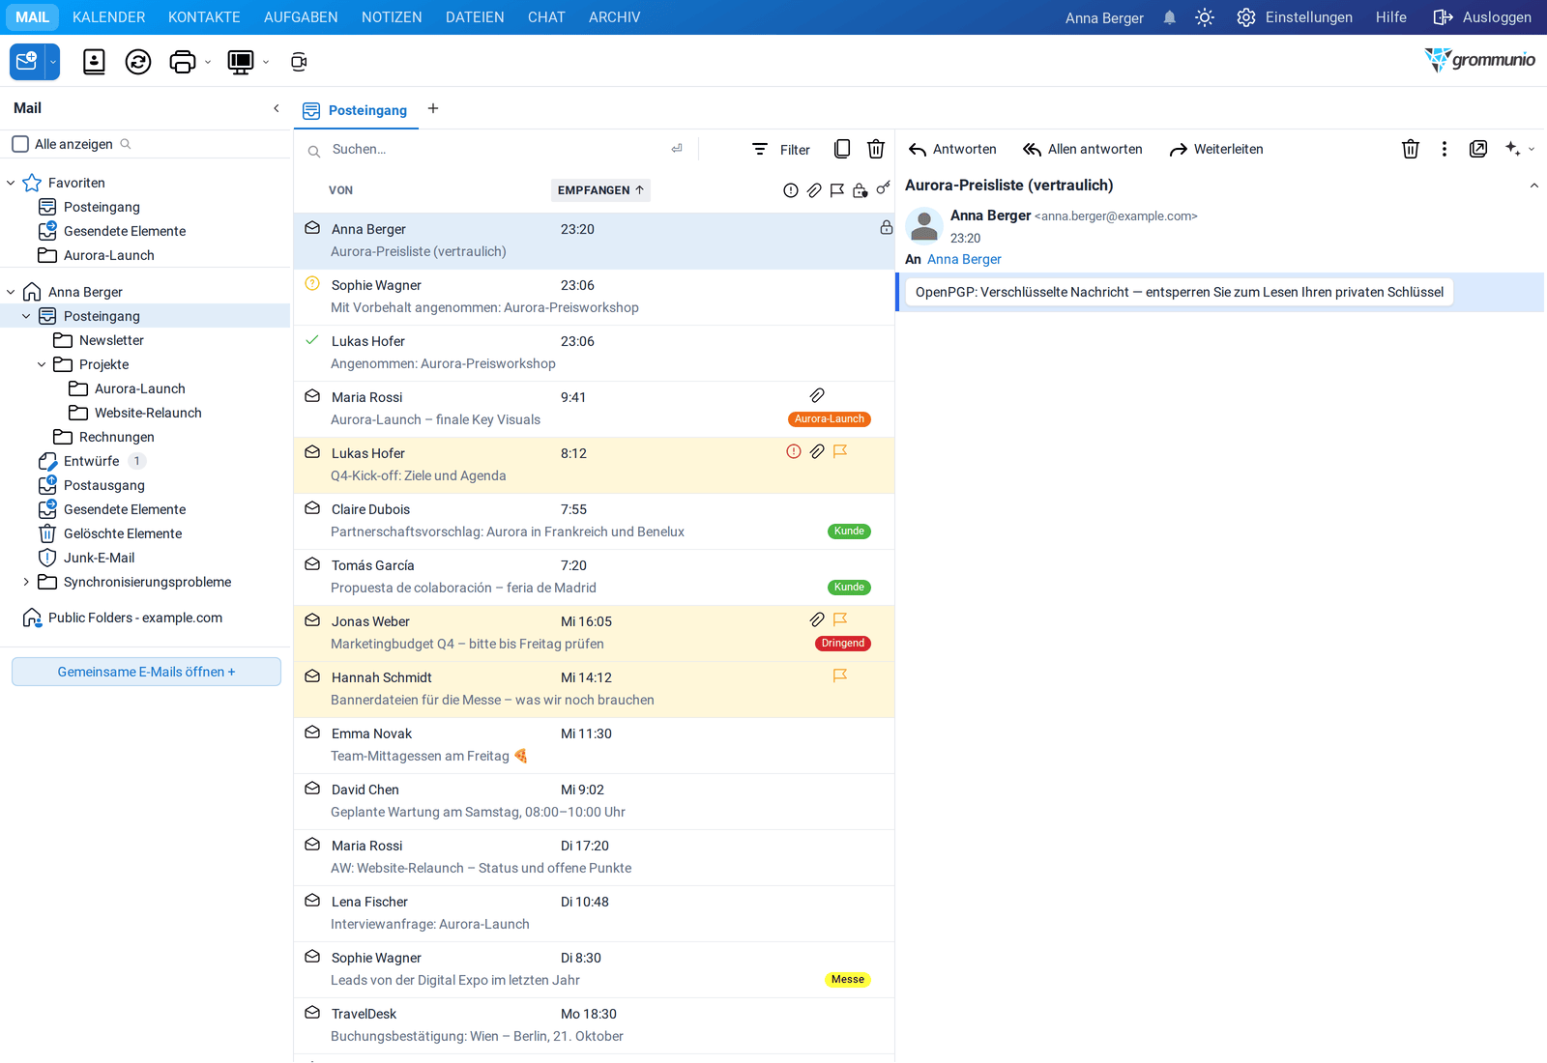Viewport: 1547px width, 1063px height.
Task: Click into the Suchen search field
Action: pyautogui.click(x=497, y=149)
